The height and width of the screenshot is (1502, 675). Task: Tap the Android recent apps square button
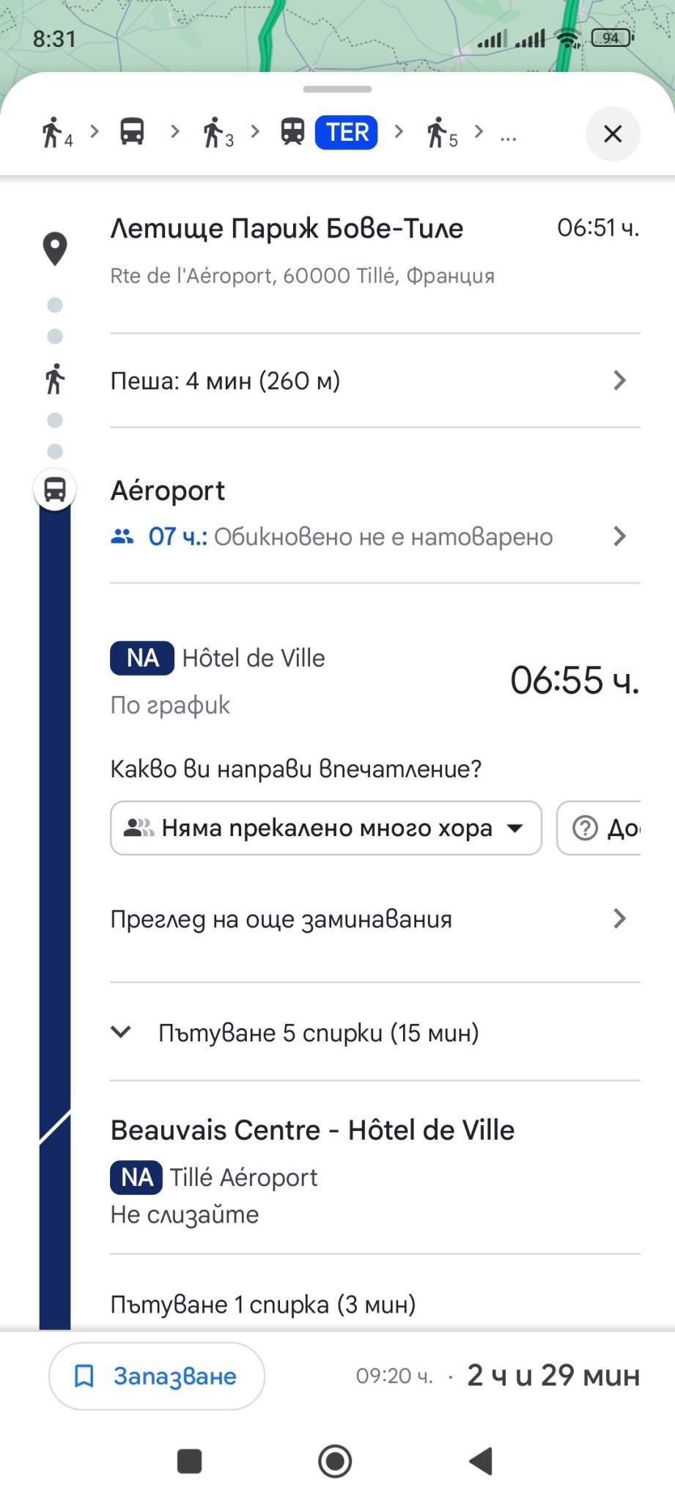click(x=190, y=1461)
